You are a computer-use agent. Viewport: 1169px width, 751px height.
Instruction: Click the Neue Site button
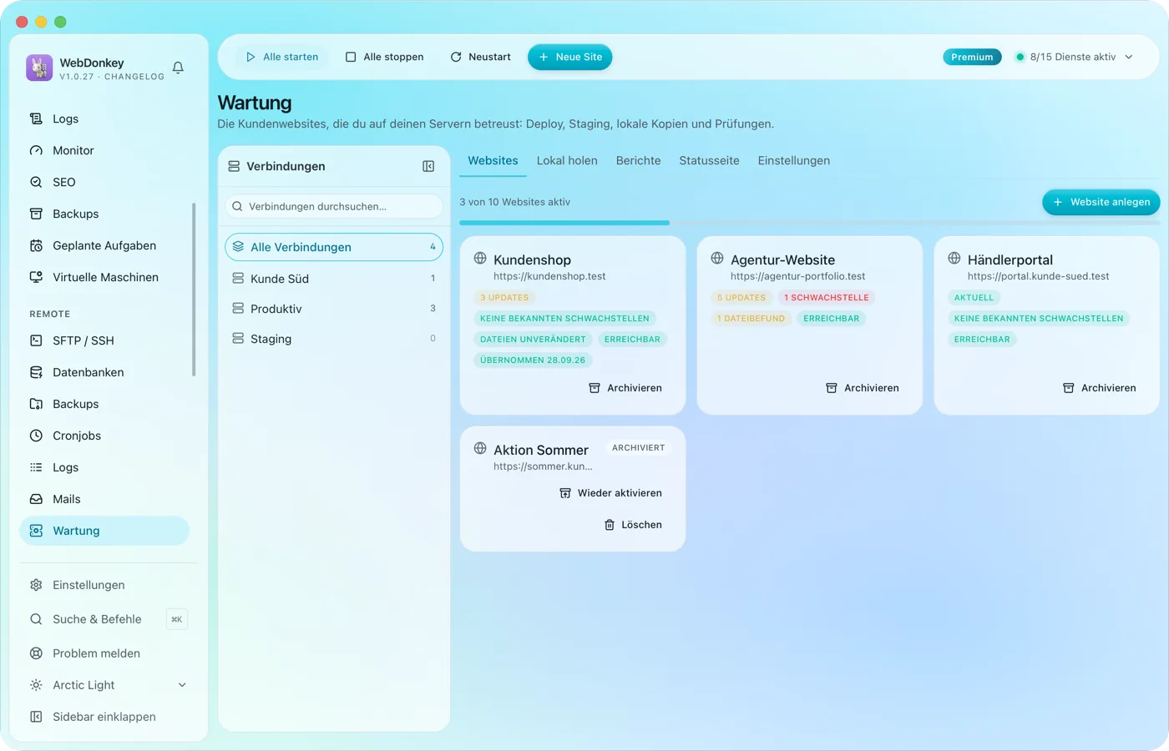coord(570,57)
